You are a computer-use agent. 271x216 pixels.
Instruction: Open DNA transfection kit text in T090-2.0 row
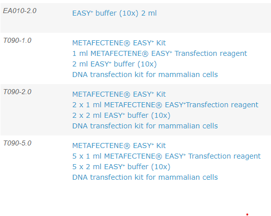[145, 126]
